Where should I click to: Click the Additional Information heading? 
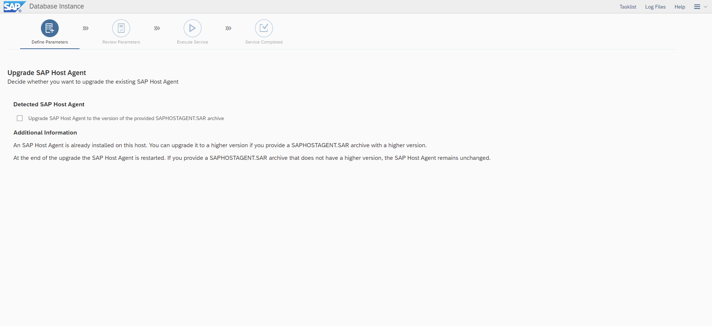click(x=45, y=133)
